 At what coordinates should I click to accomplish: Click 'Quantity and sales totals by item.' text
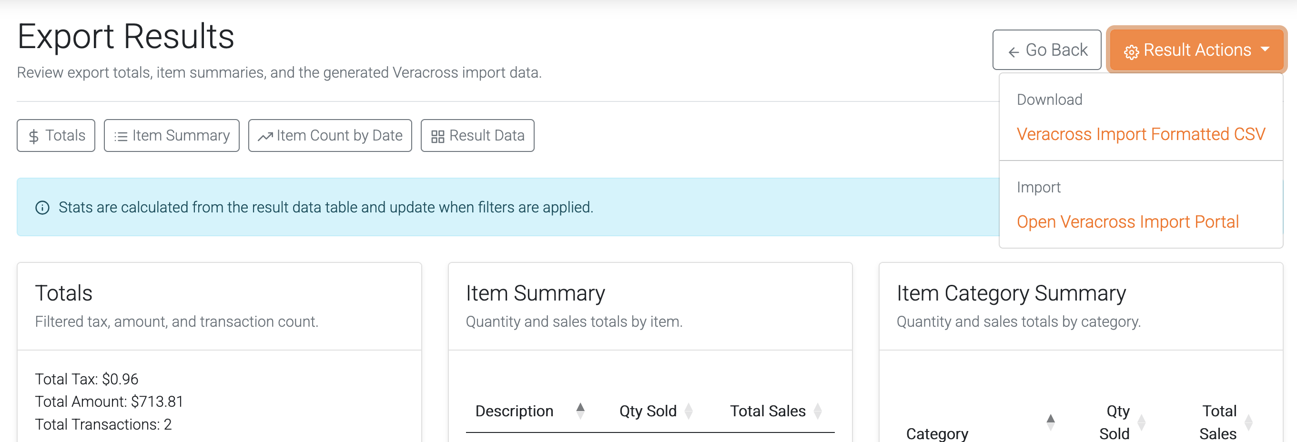pos(574,321)
